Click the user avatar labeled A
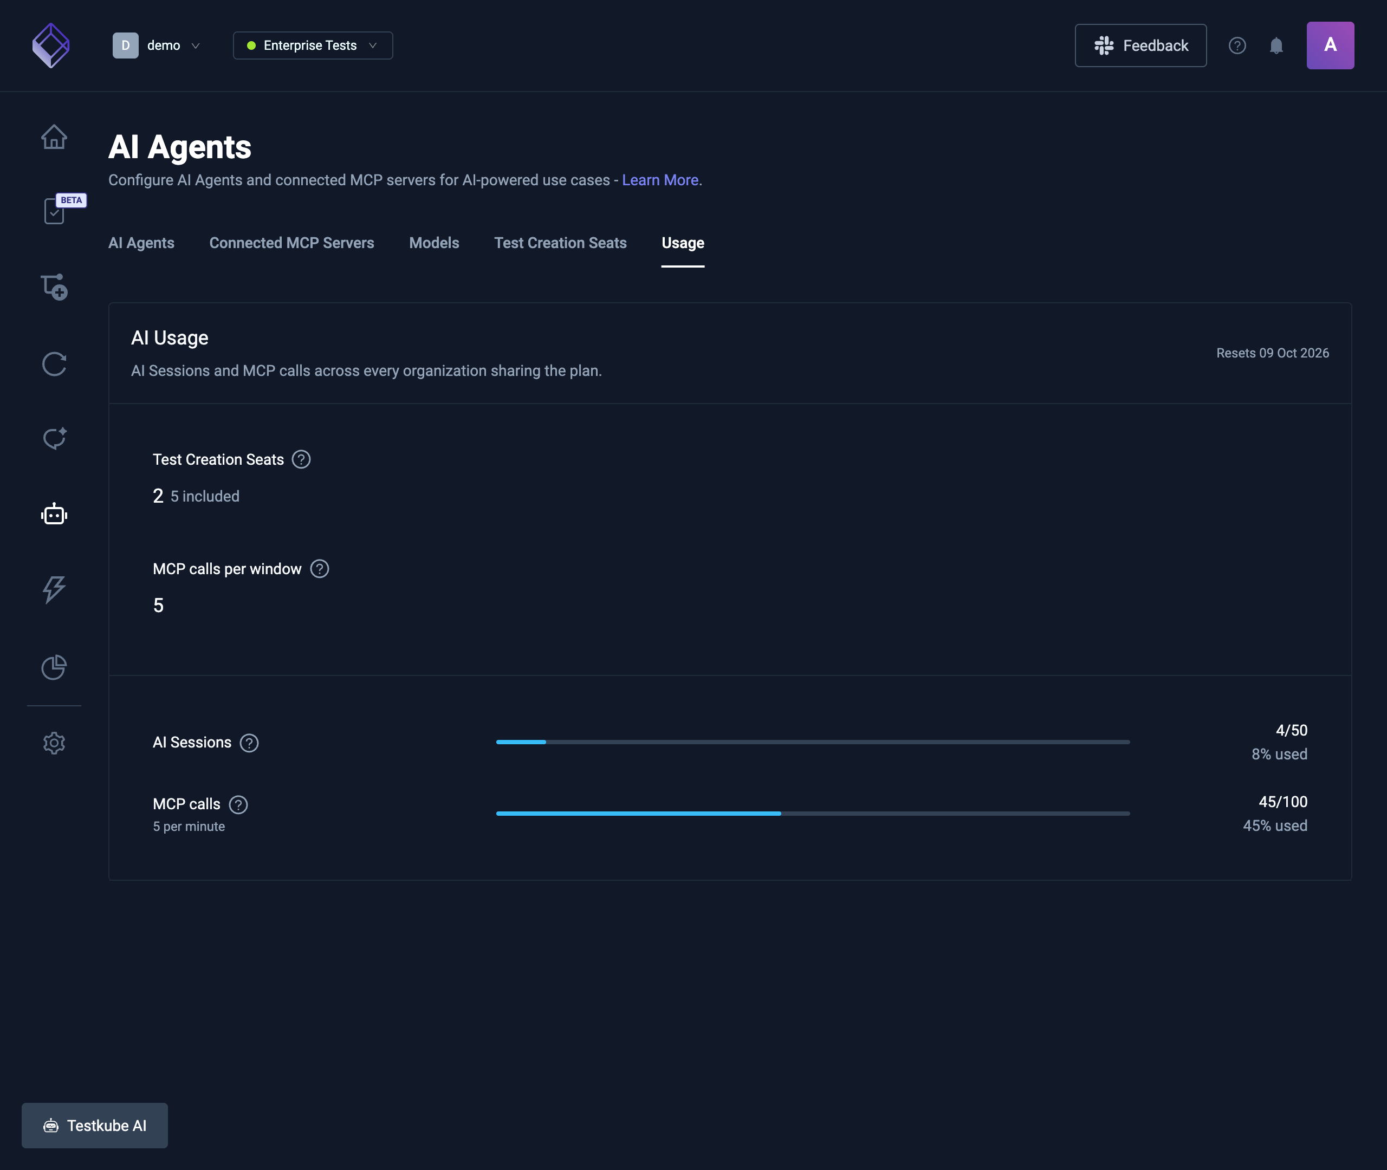Image resolution: width=1387 pixels, height=1170 pixels. coord(1330,45)
